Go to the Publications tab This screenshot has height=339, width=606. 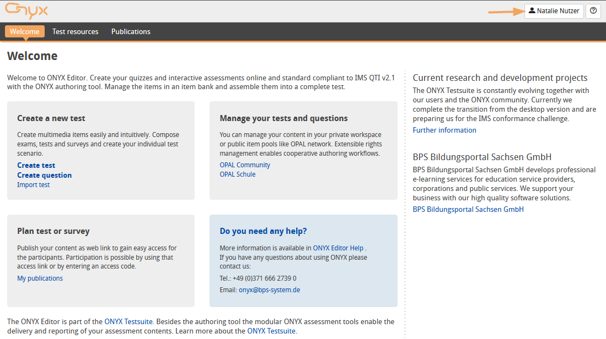(x=131, y=32)
